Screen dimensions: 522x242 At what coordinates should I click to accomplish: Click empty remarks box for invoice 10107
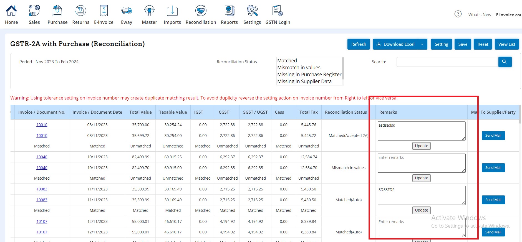point(422,227)
